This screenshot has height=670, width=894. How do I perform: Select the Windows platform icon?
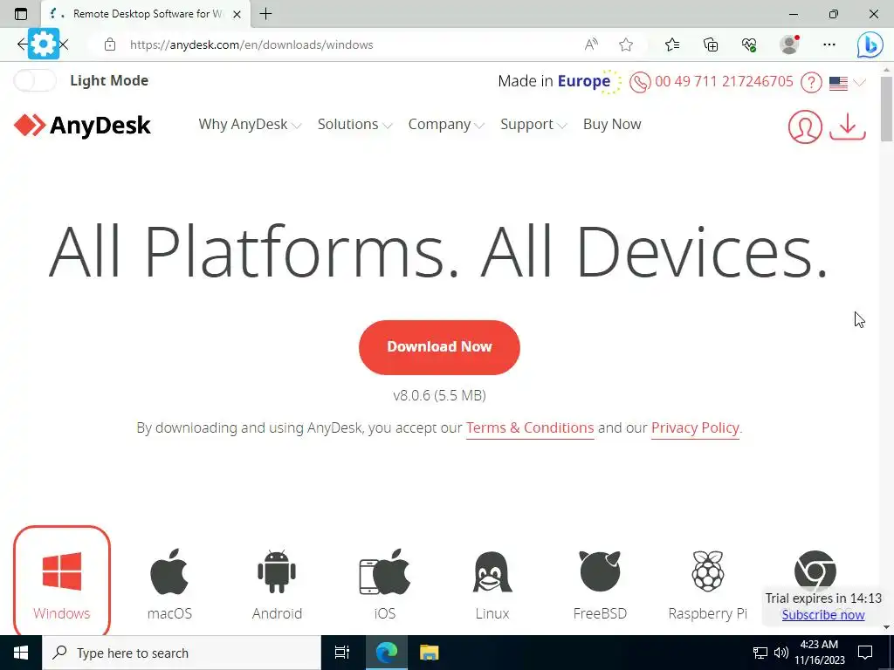click(x=62, y=571)
